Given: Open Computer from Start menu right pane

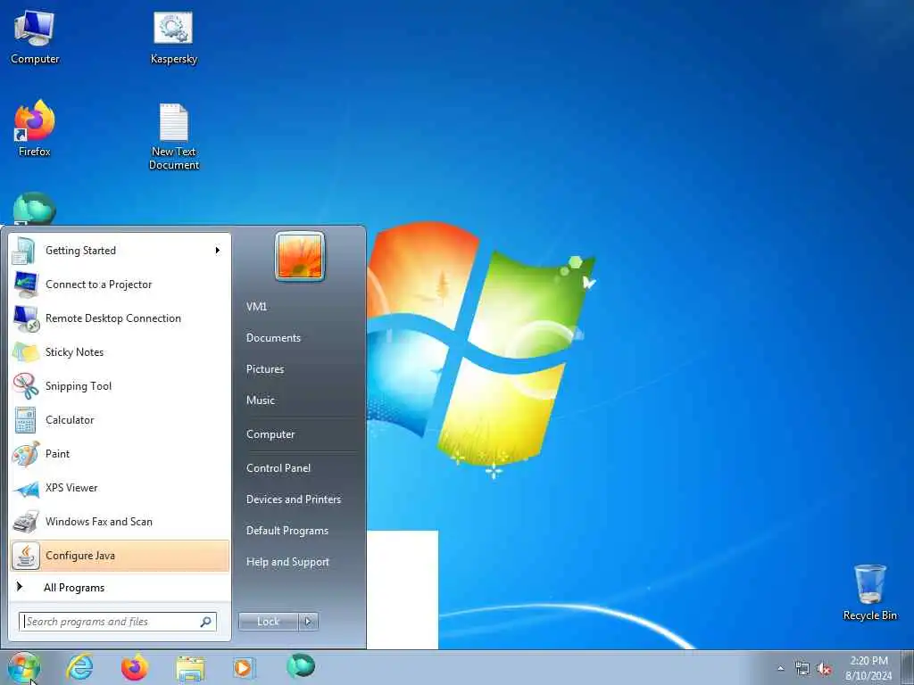Looking at the screenshot, I should point(270,434).
